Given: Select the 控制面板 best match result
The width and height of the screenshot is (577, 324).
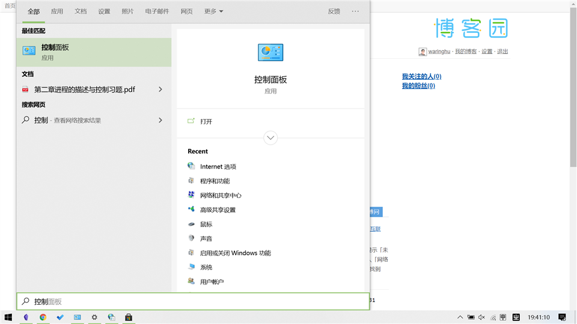Looking at the screenshot, I should pos(94,52).
